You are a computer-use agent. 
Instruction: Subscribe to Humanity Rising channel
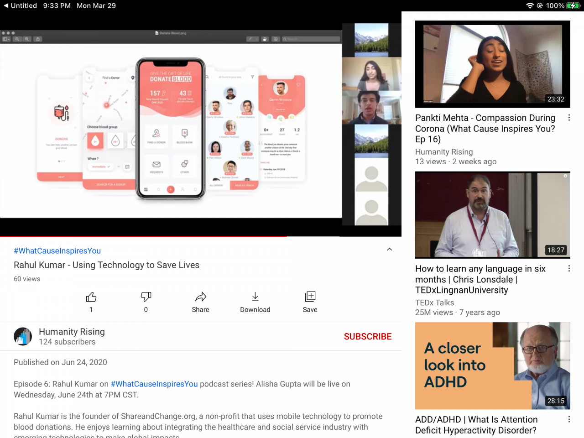pyautogui.click(x=368, y=336)
